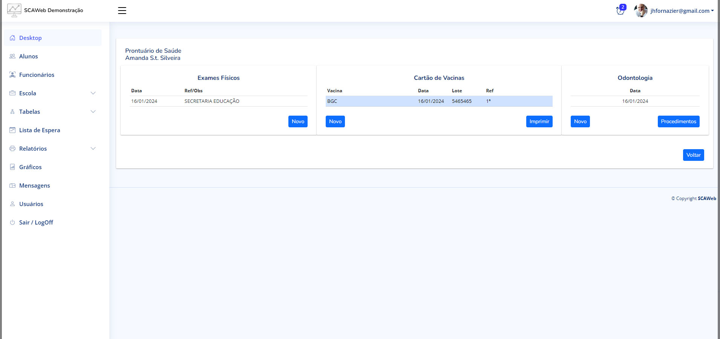Expand the Tabelas submenu chevron
This screenshot has width=720, height=339.
(93, 112)
